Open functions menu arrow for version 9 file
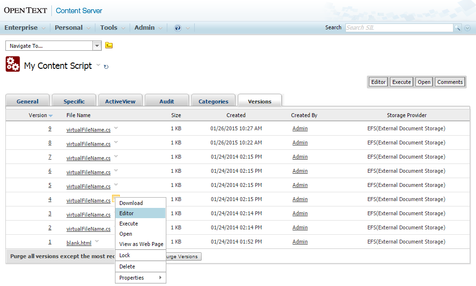The height and width of the screenshot is (286, 476). click(116, 128)
